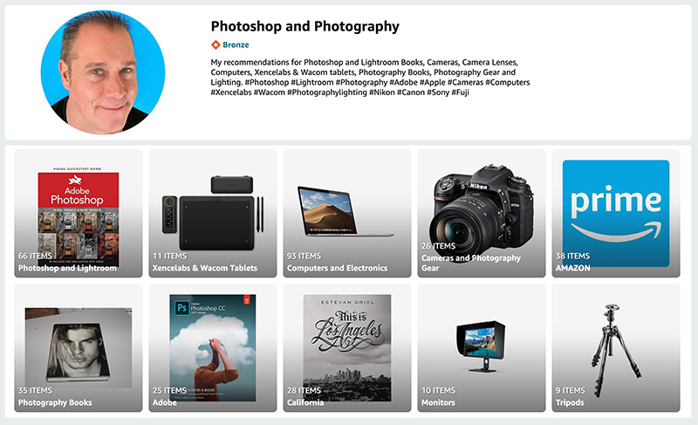Open the Tripods list tile
698x425 pixels.
coord(616,348)
